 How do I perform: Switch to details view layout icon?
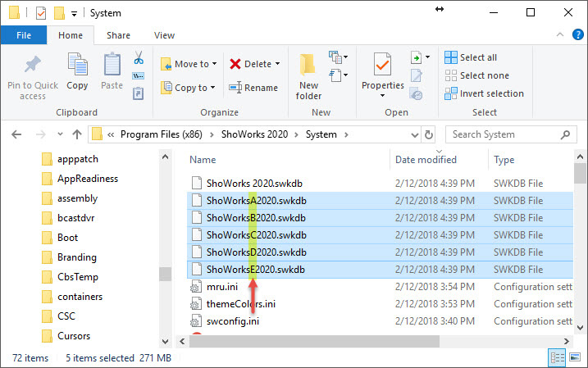point(558,357)
